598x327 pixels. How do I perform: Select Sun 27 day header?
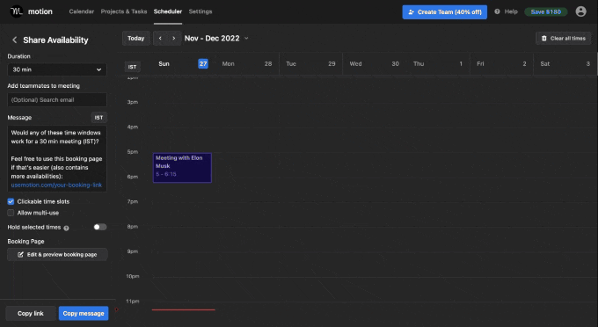(183, 63)
